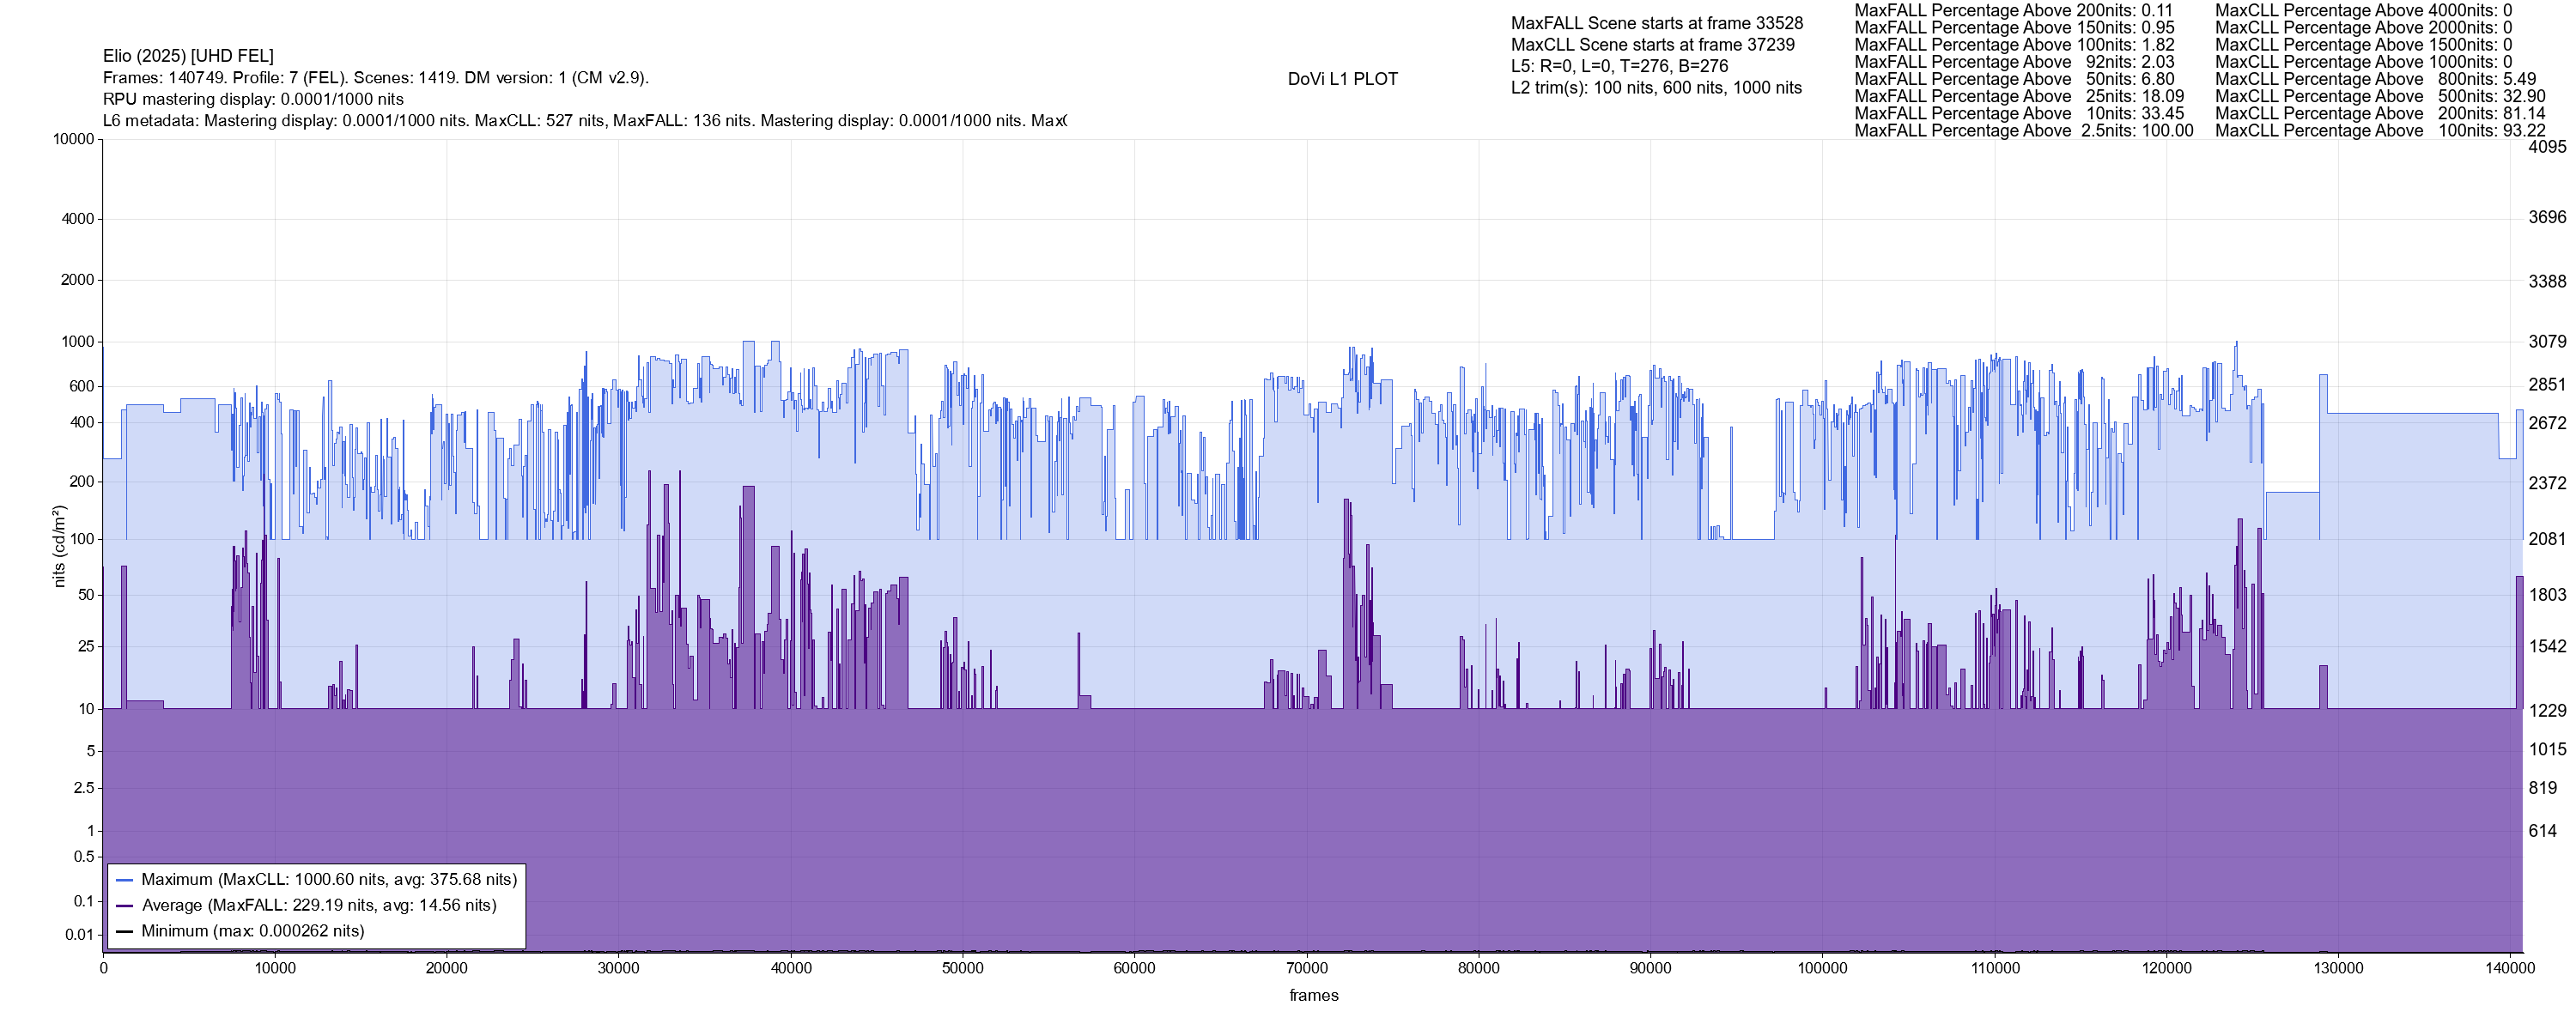This screenshot has width=2576, height=1030.
Task: Click the 130000 tick on the frames axis
Action: (2338, 969)
